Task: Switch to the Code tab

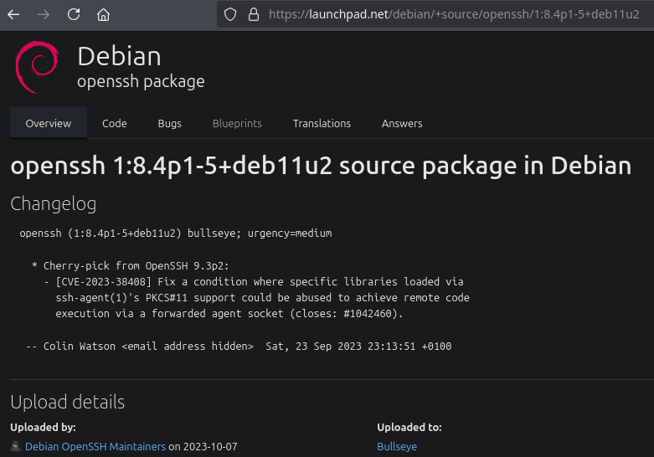Action: 115,123
